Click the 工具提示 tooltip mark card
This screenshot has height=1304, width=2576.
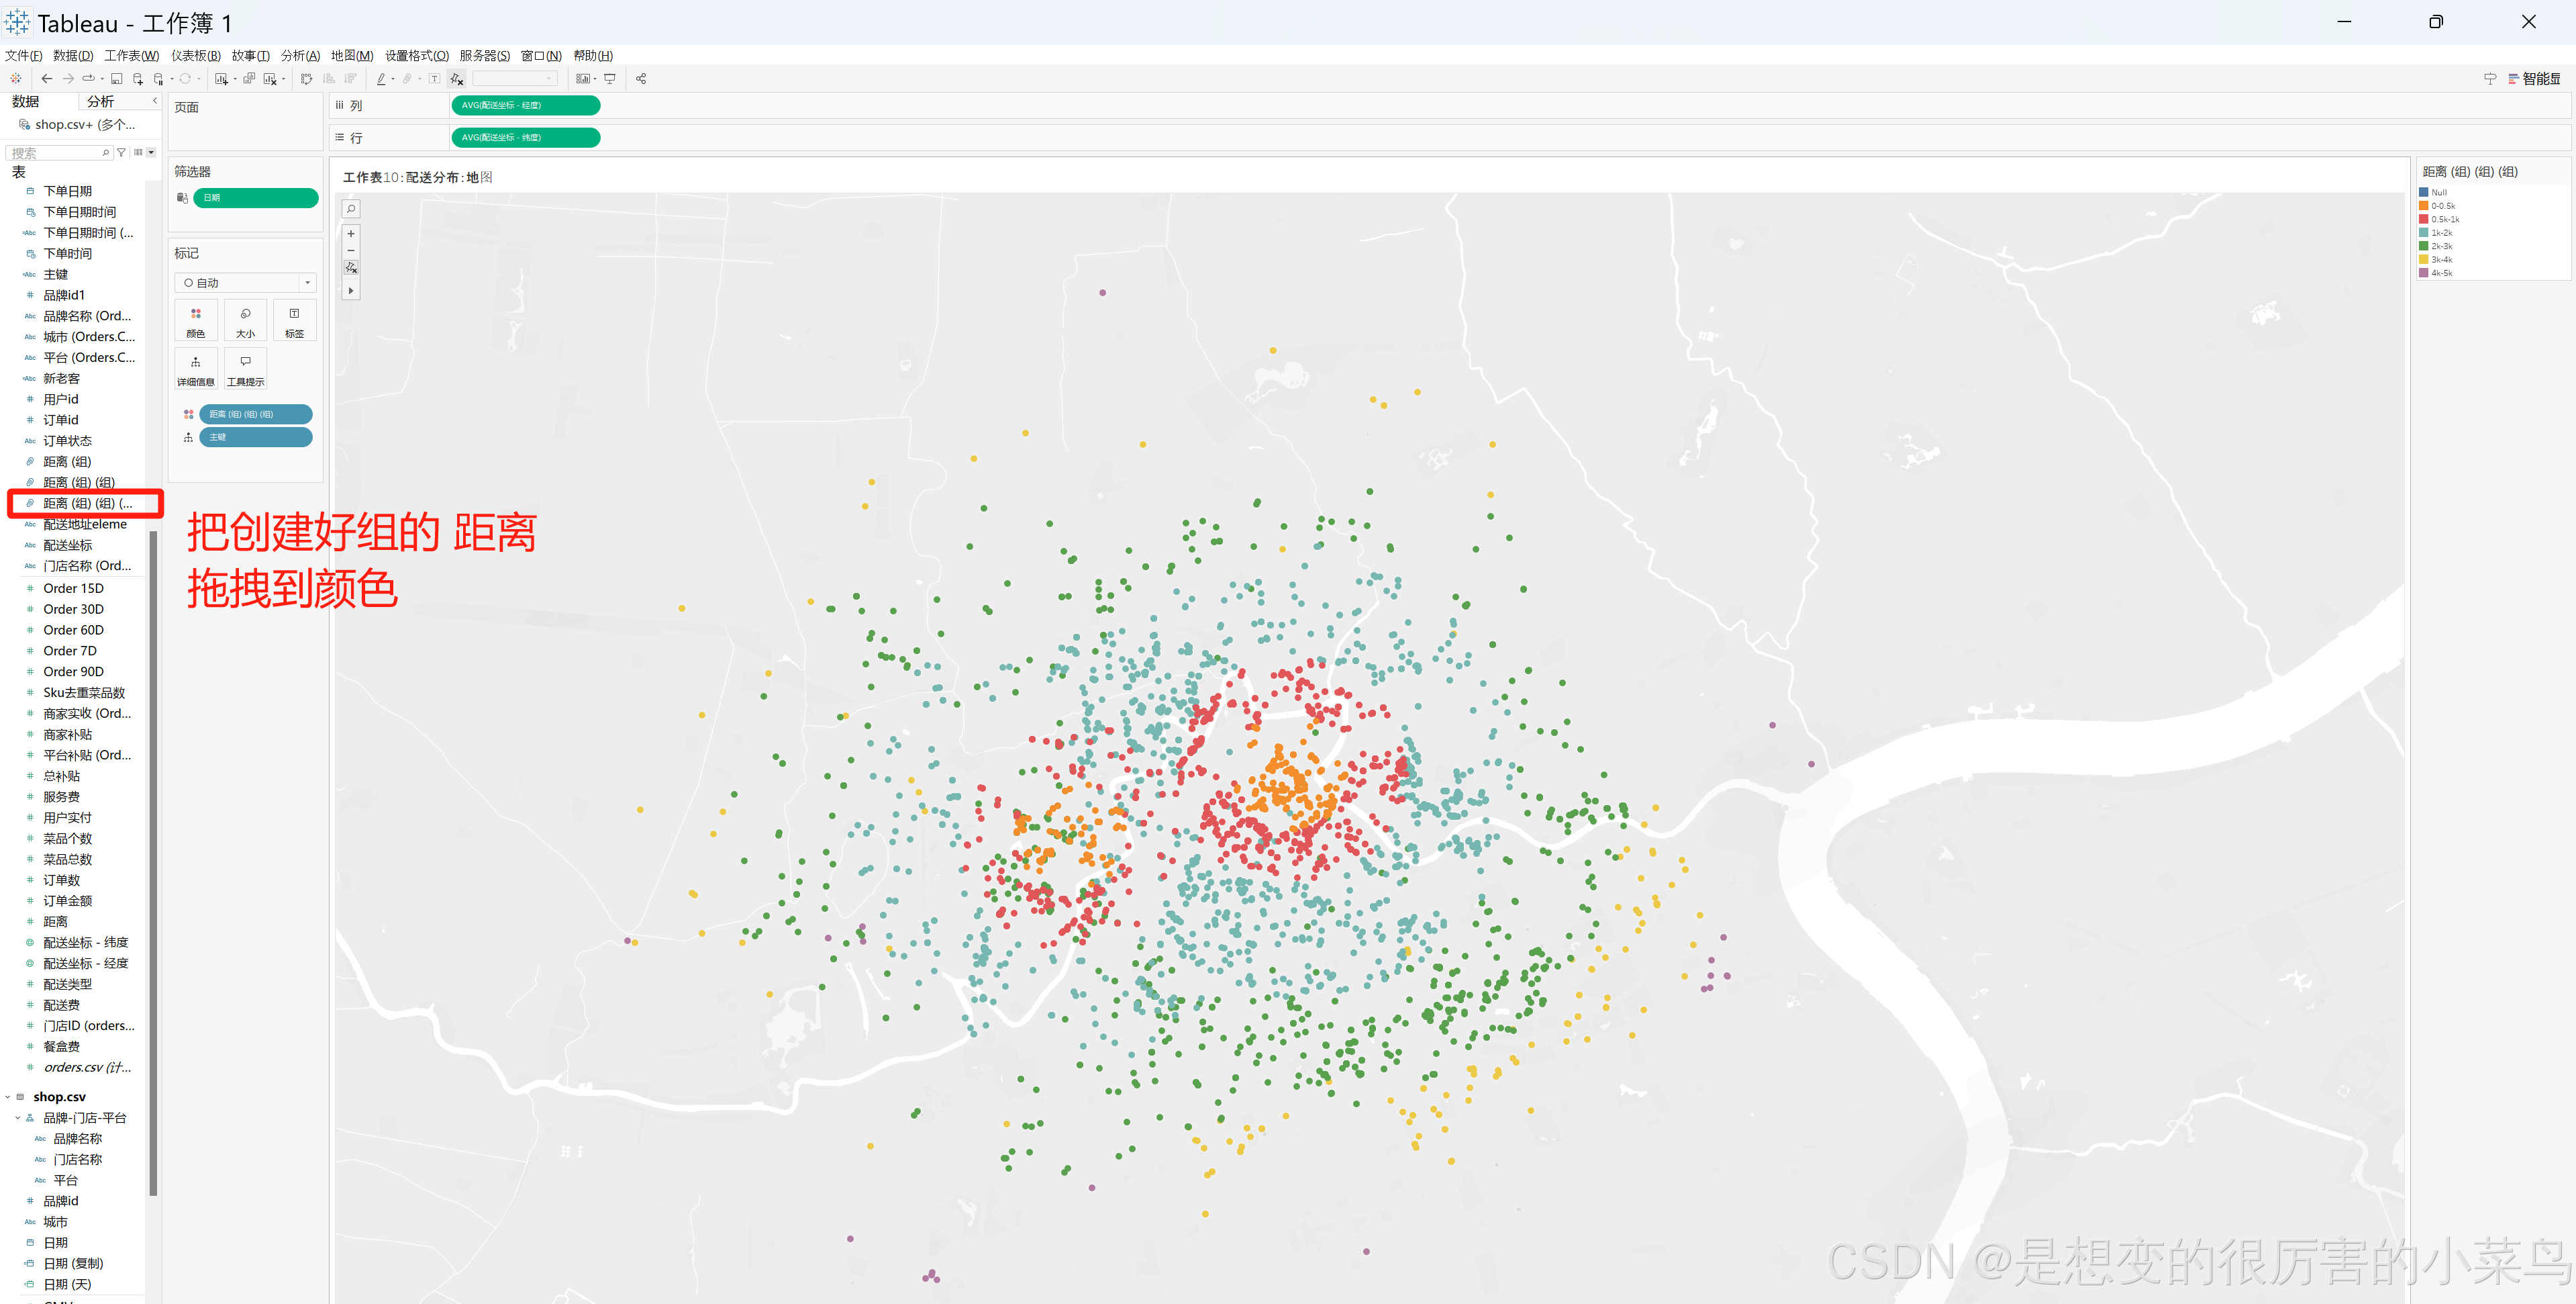245,368
